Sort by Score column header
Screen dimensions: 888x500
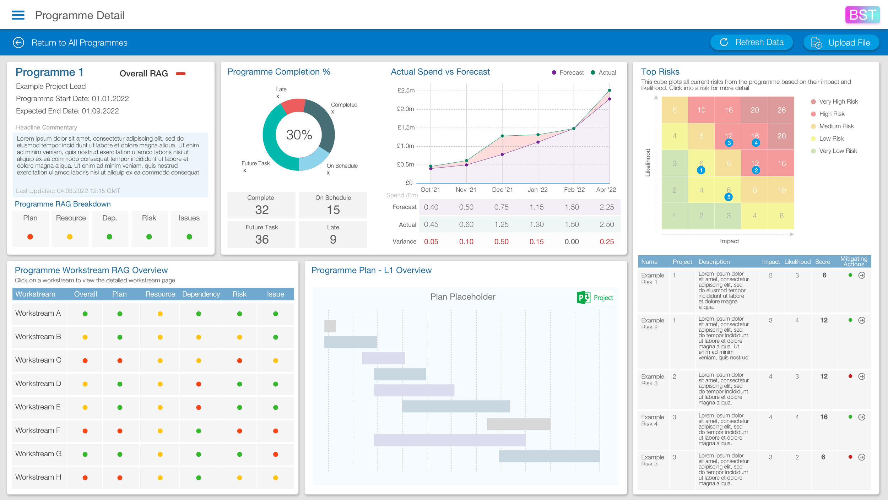point(822,262)
